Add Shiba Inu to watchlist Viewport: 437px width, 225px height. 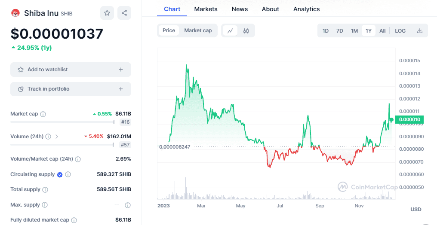click(x=71, y=70)
